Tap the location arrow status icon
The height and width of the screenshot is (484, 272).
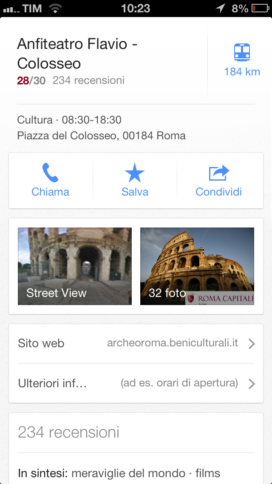(220, 8)
